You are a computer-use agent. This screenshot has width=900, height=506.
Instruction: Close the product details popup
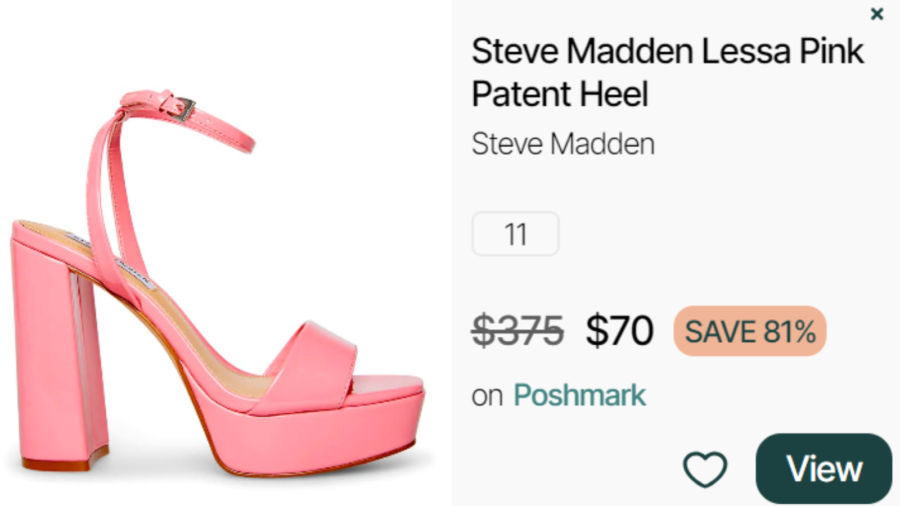tap(876, 14)
